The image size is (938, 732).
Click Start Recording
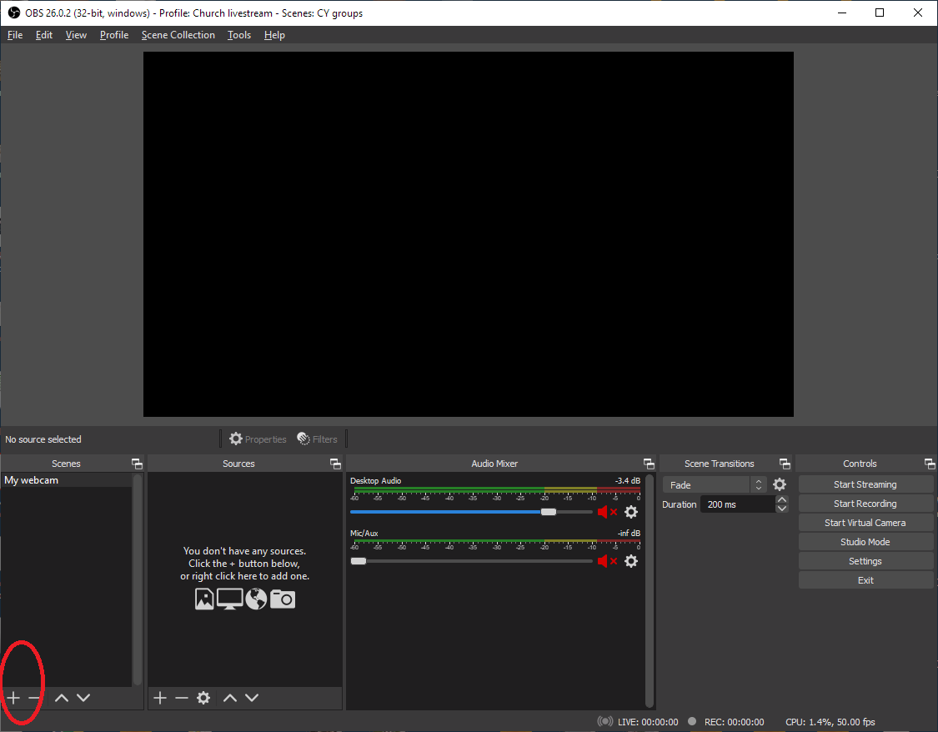coord(865,504)
